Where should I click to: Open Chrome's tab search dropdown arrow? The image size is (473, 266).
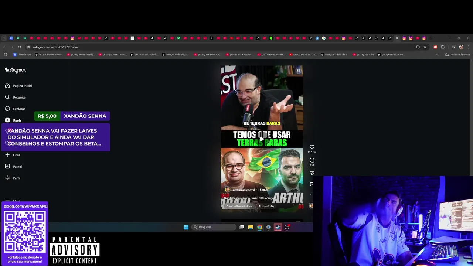click(x=4, y=38)
